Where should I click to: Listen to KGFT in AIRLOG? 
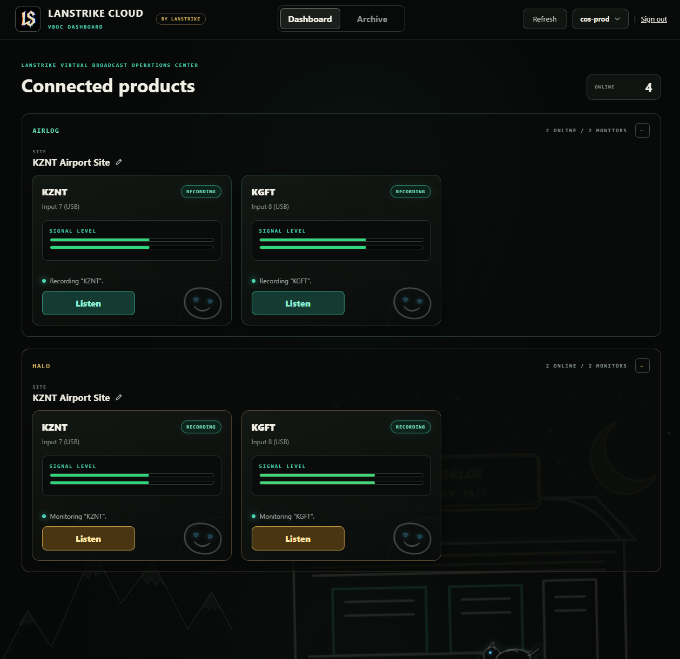tap(298, 303)
